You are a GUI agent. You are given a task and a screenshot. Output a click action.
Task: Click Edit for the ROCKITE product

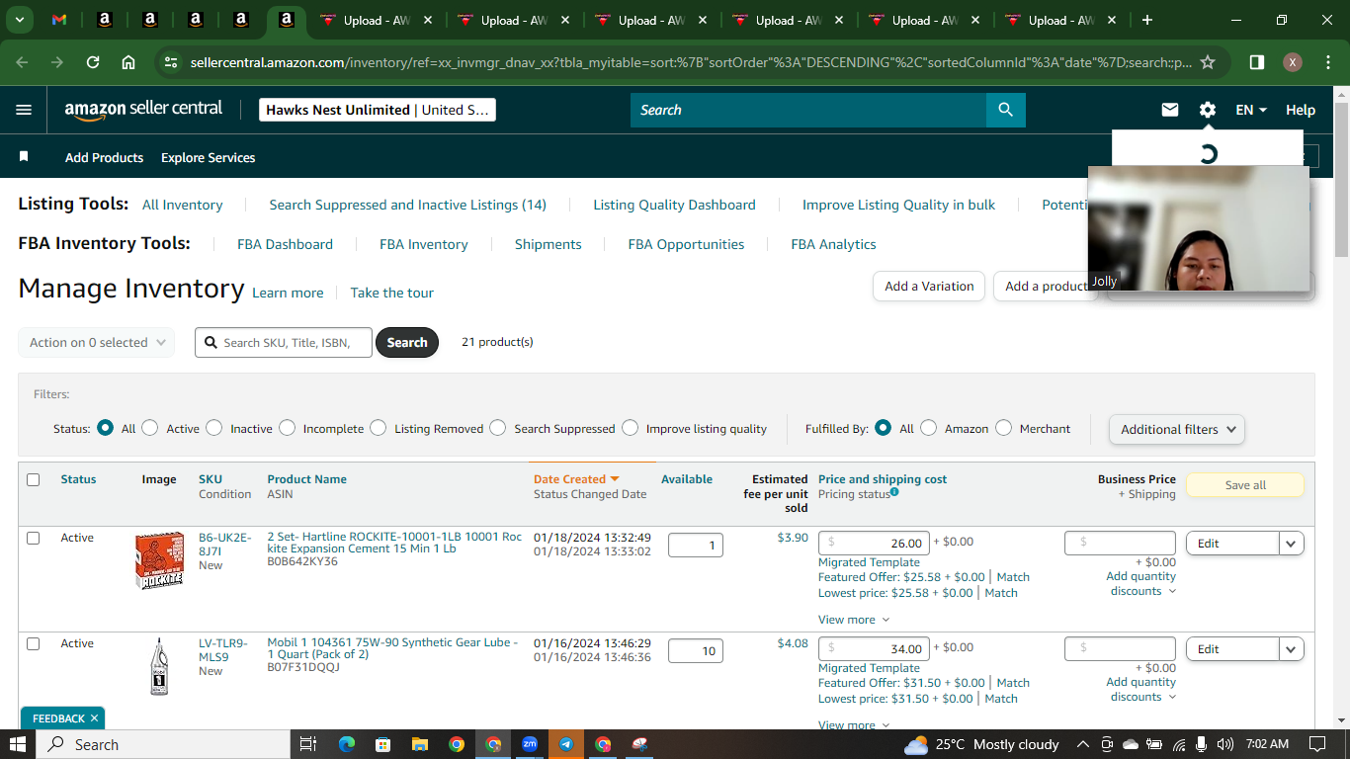click(x=1232, y=543)
